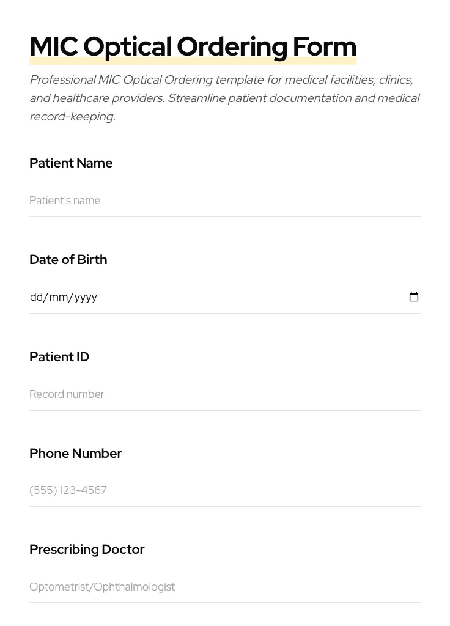Click the Patient's name input field
The image size is (450, 626).
click(224, 201)
